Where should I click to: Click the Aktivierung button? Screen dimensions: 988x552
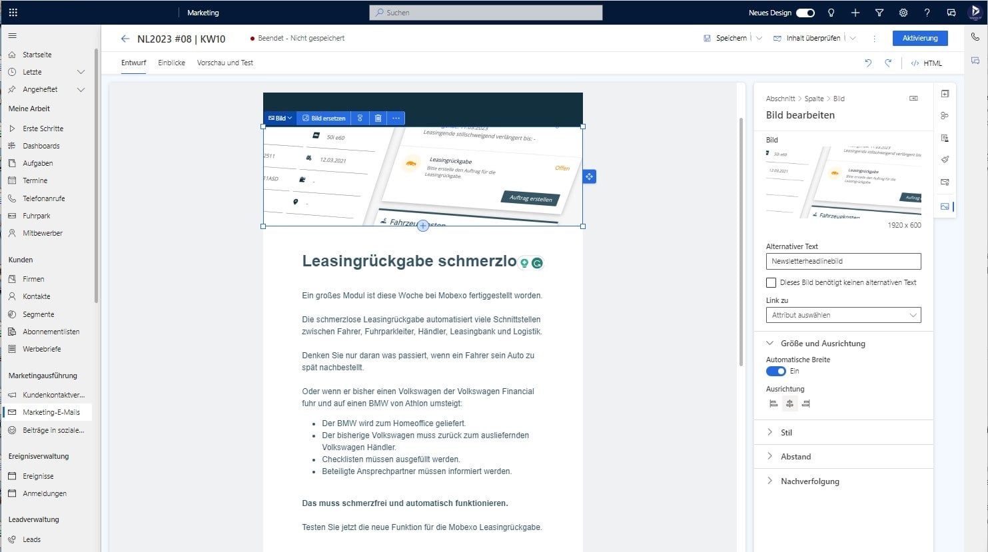click(920, 38)
